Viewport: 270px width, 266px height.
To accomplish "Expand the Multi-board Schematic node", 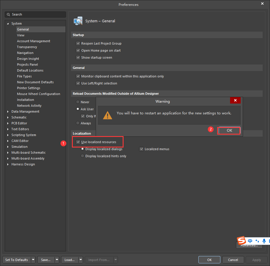I will 8,153.
